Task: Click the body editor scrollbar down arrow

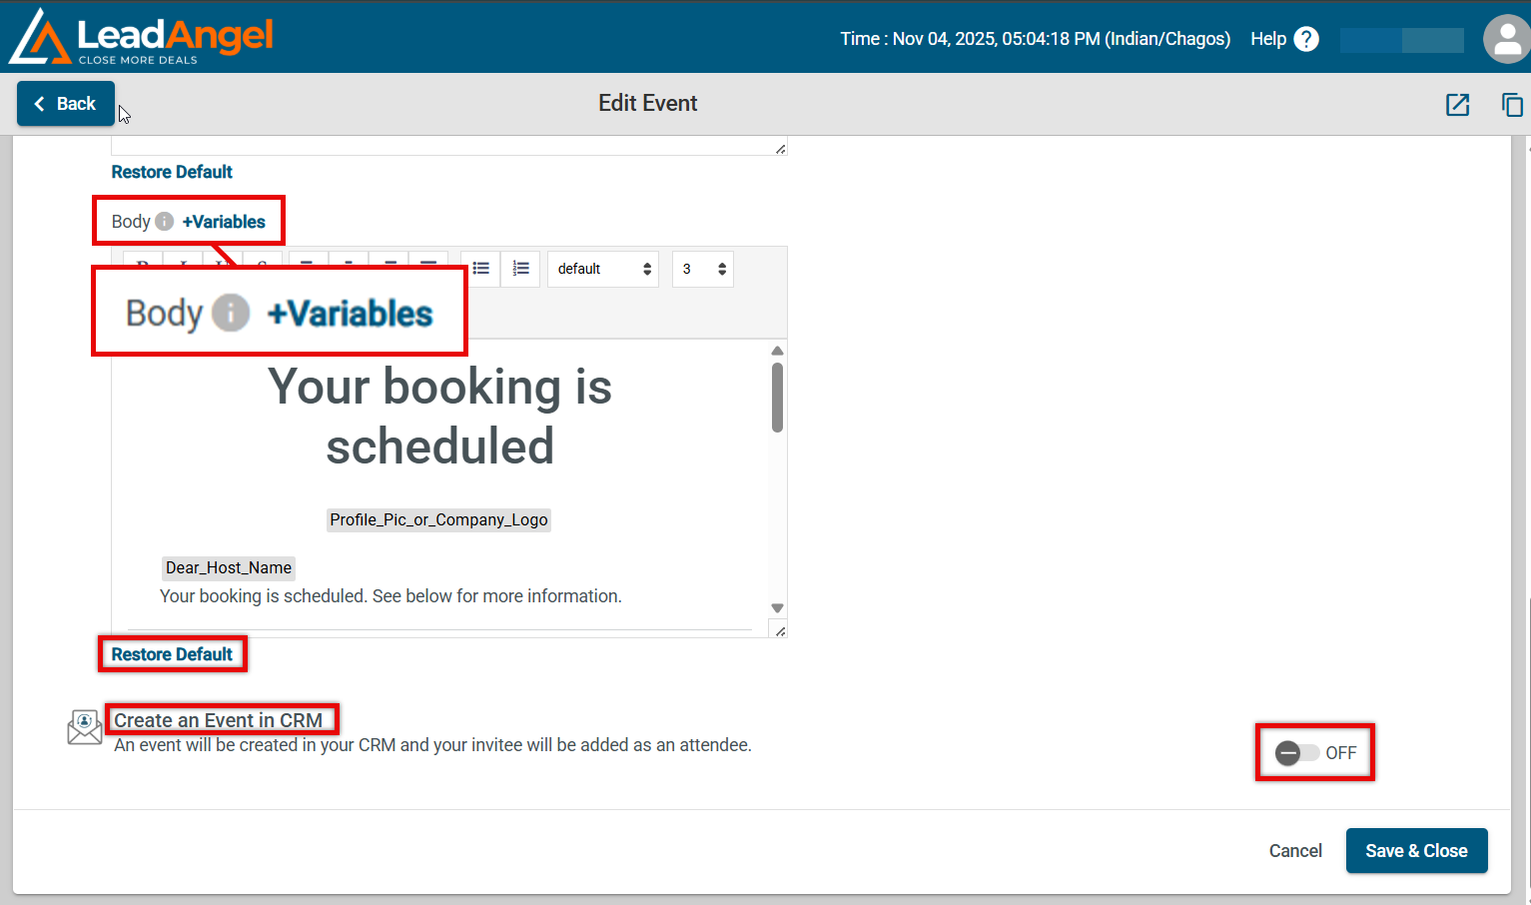Action: coord(777,607)
